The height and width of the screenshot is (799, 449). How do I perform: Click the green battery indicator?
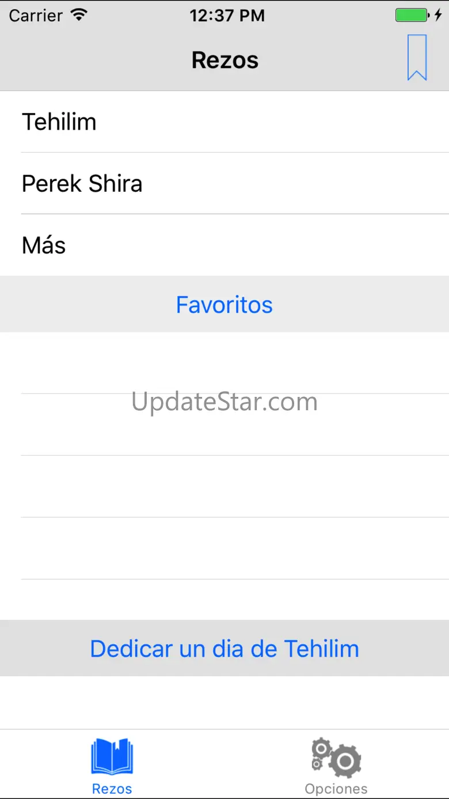click(x=411, y=16)
